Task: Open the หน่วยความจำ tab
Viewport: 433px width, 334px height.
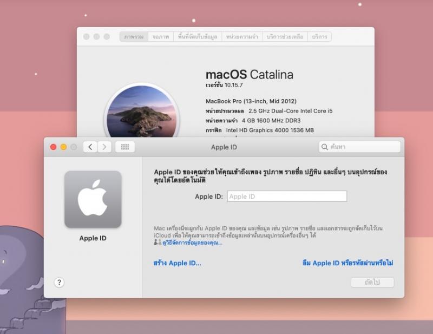Action: click(x=242, y=37)
